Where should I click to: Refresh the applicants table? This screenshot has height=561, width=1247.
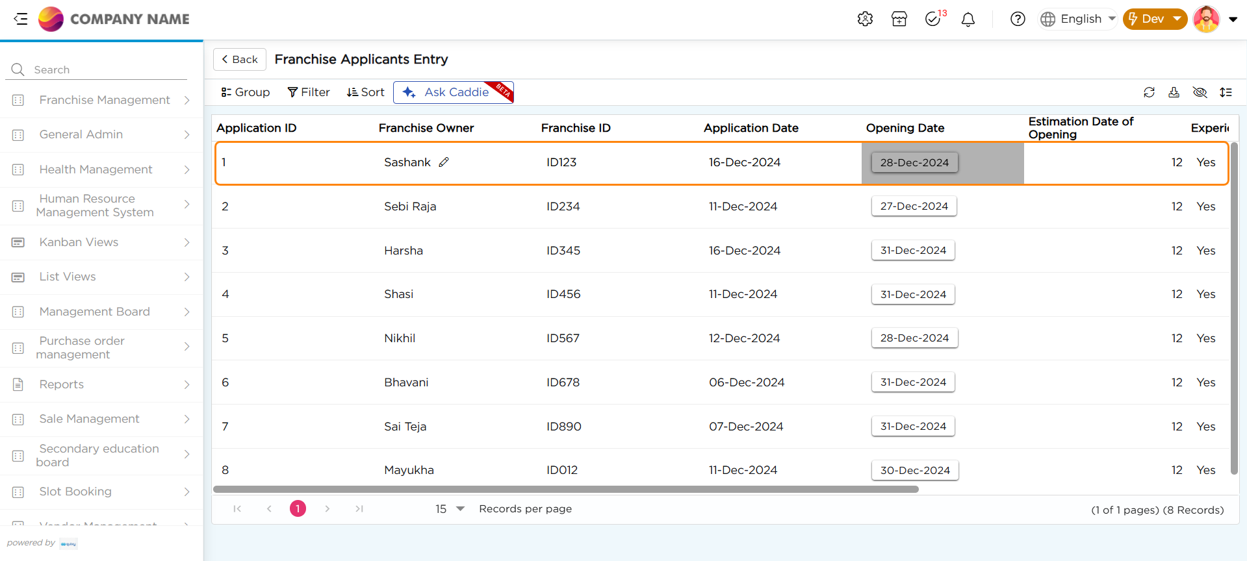(1149, 92)
